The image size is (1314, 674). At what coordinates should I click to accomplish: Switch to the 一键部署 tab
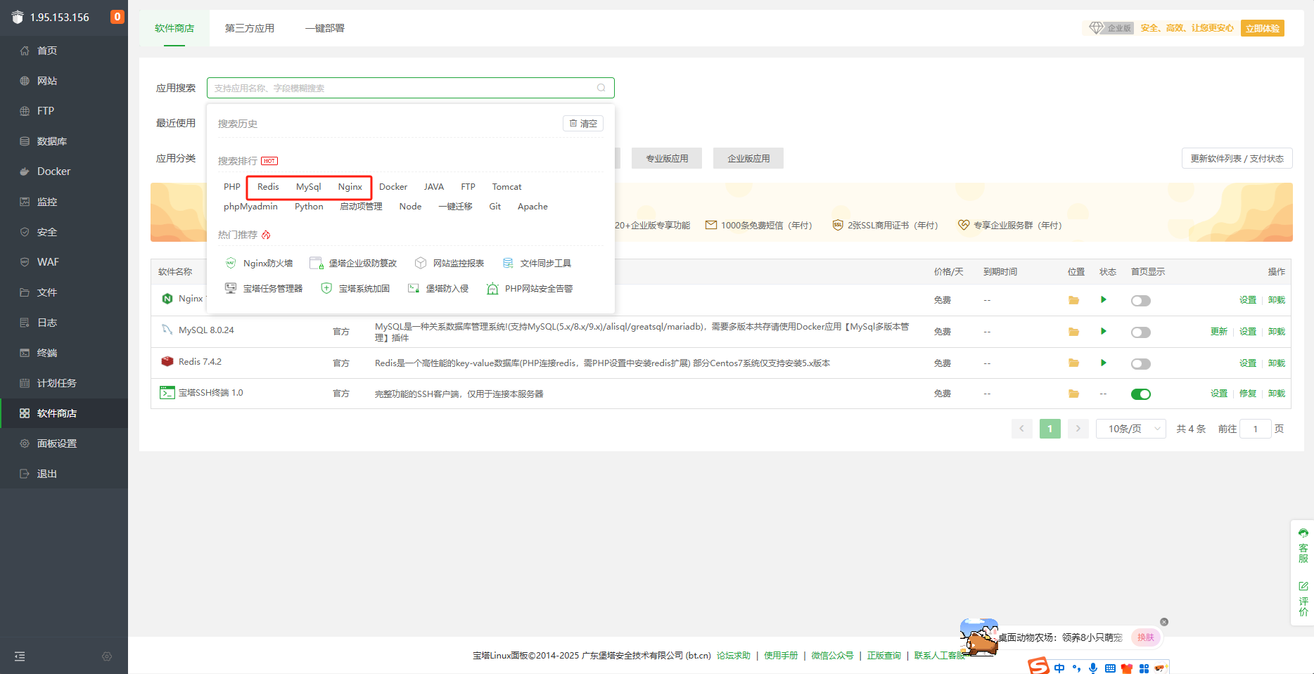pos(325,28)
